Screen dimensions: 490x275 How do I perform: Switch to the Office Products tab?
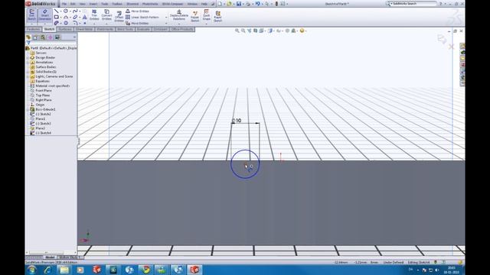click(182, 29)
